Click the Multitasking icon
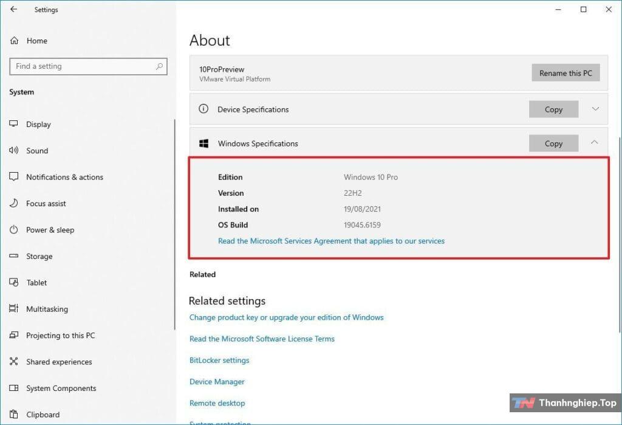Image resolution: width=622 pixels, height=425 pixels. (14, 309)
